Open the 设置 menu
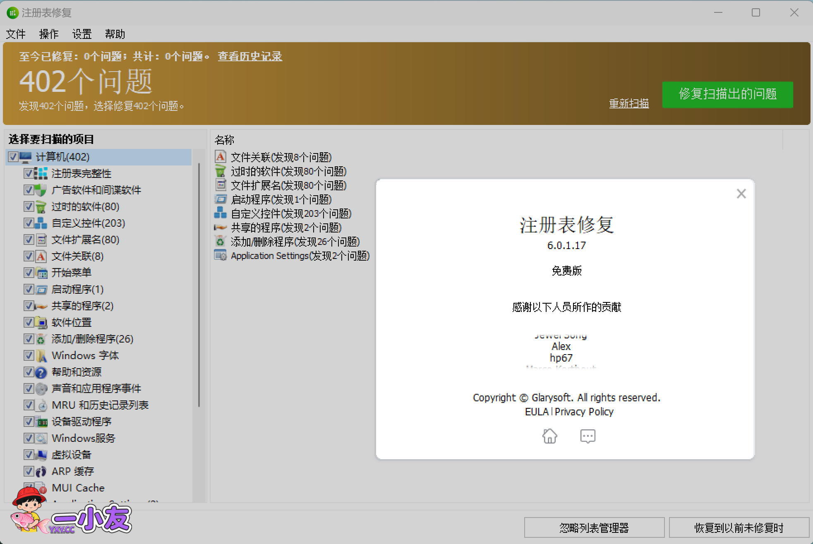The width and height of the screenshot is (813, 544). coord(82,34)
